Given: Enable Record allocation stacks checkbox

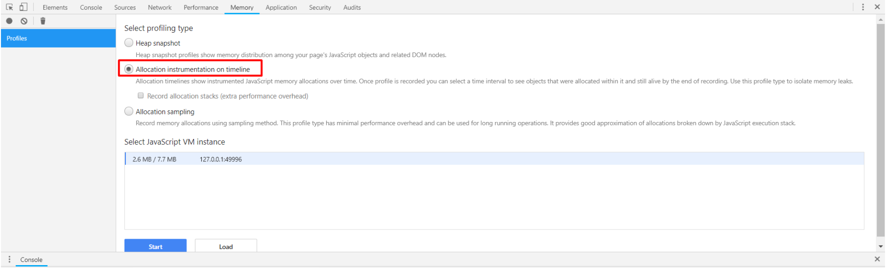Looking at the screenshot, I should pos(141,96).
